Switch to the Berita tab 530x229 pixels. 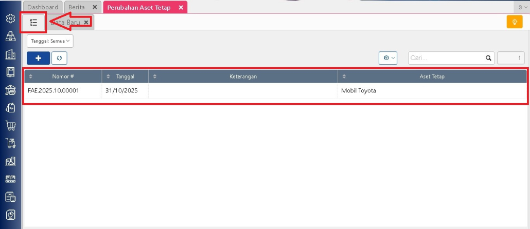(77, 7)
